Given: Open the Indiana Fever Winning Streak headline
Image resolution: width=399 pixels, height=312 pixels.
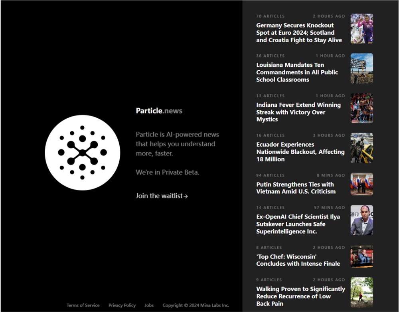Looking at the screenshot, I should point(298,112).
